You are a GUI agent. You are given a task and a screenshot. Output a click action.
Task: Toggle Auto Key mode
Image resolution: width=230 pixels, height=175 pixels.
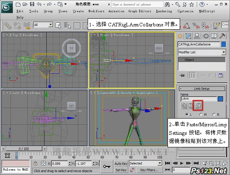(x=121, y=163)
